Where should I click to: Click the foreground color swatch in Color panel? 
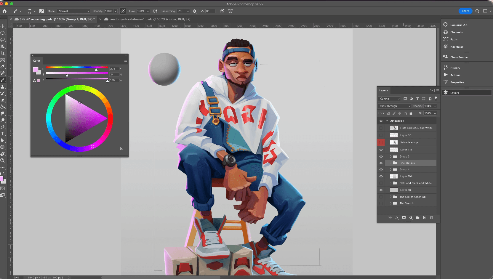[x=36, y=70]
